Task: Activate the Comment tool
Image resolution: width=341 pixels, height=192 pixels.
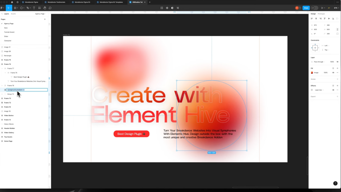Action: (x=50, y=8)
